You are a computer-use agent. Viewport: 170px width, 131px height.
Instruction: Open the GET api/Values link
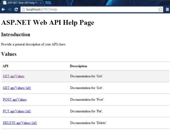14,76
